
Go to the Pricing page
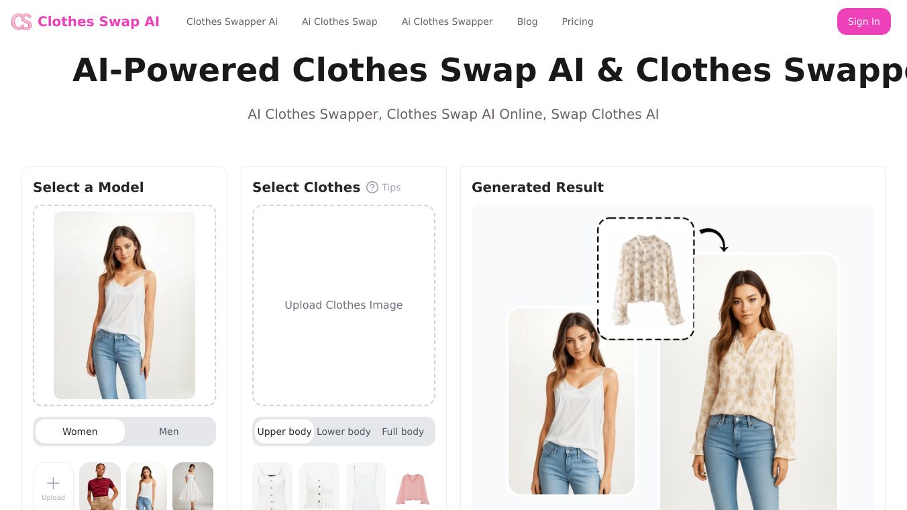(x=578, y=21)
